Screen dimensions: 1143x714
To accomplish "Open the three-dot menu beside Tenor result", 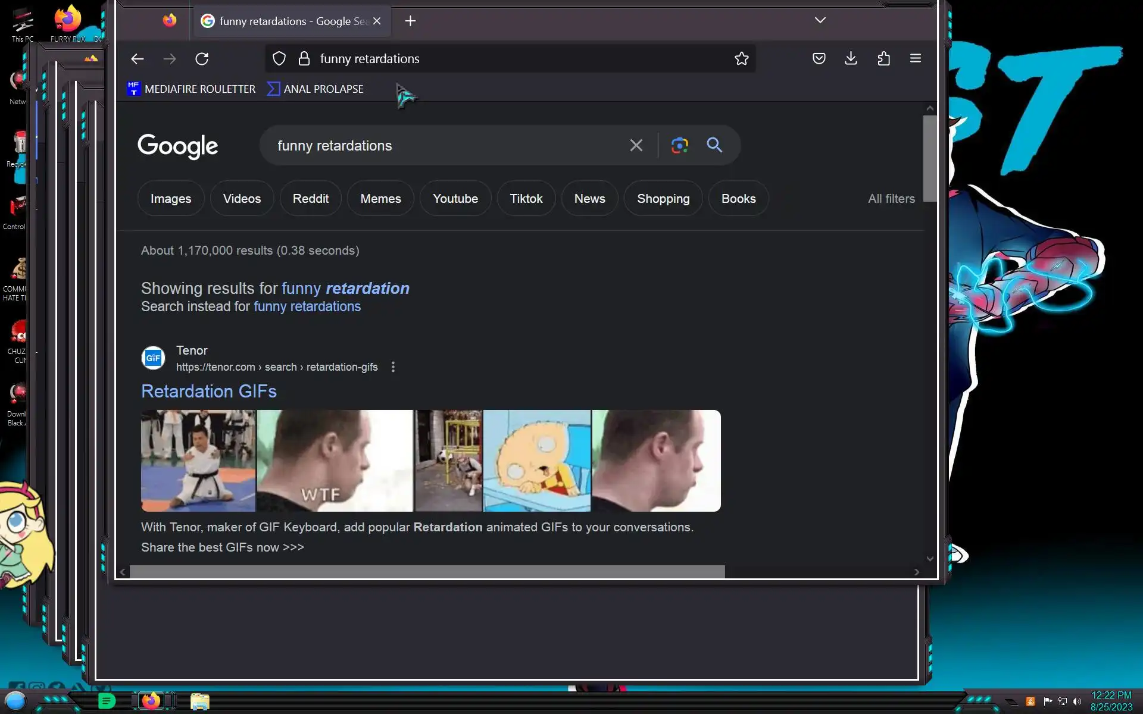I will pyautogui.click(x=393, y=367).
